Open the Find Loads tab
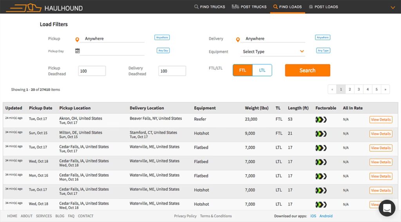 click(287, 7)
